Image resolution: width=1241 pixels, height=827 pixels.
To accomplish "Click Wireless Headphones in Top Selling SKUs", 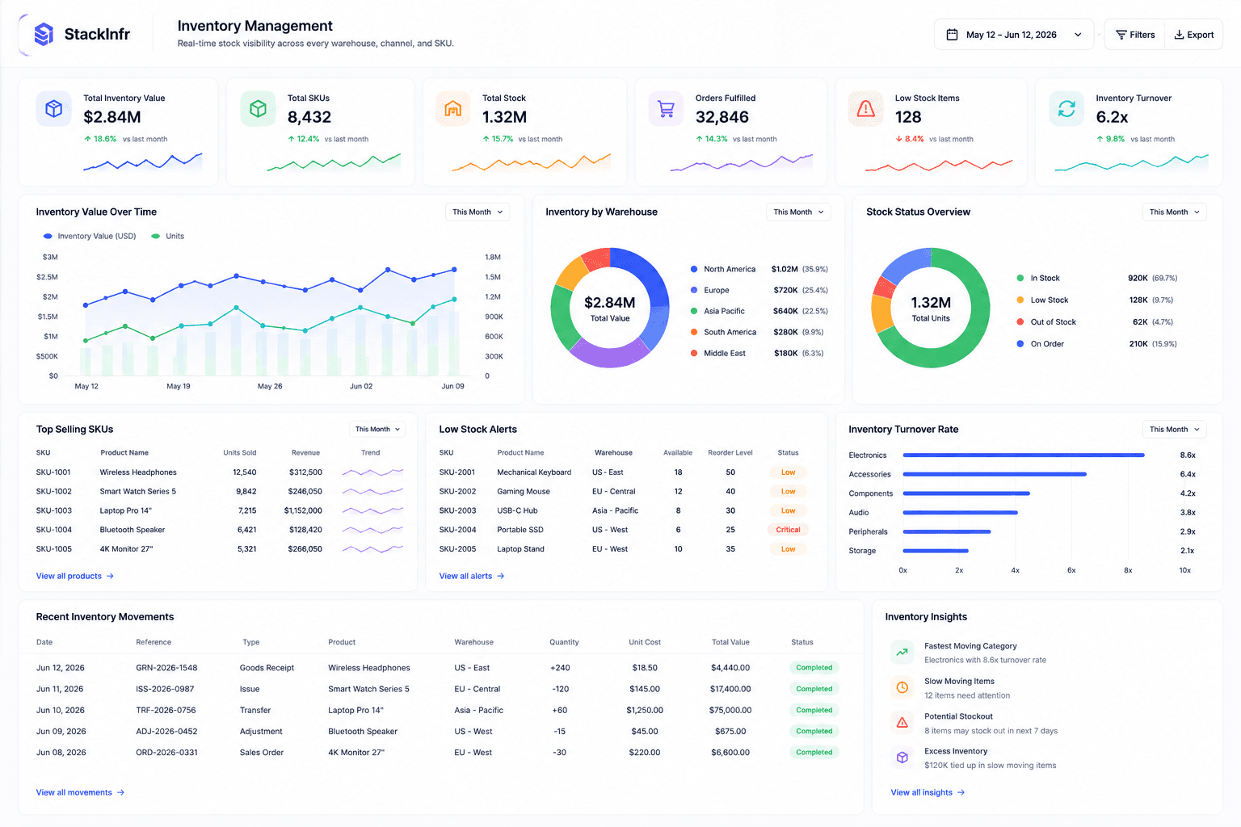I will 138,472.
